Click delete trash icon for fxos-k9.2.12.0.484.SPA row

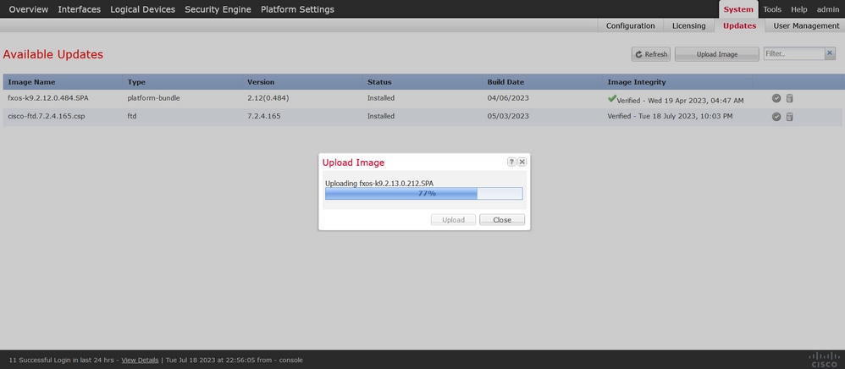coord(789,98)
